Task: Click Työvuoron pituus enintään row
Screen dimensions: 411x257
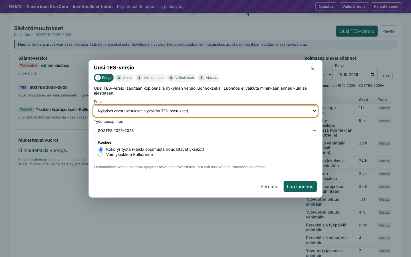Action: point(348,202)
